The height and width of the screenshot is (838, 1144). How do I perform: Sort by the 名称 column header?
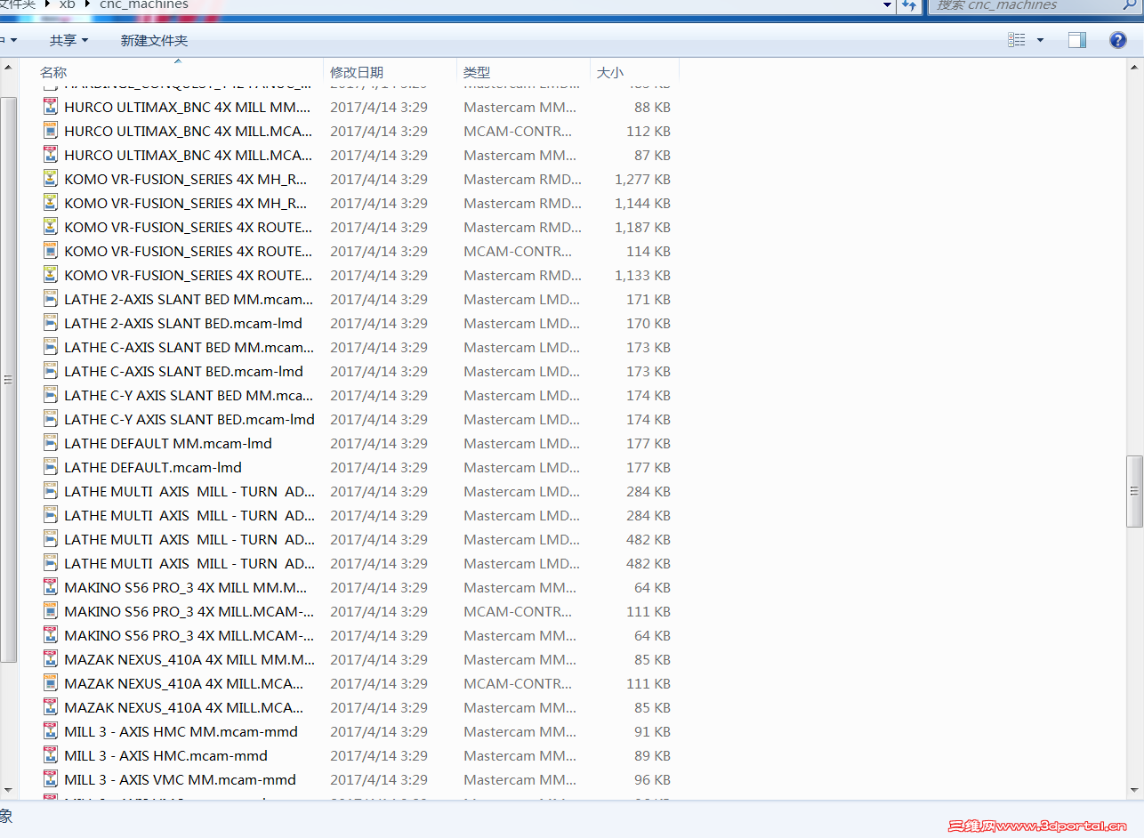(53, 73)
